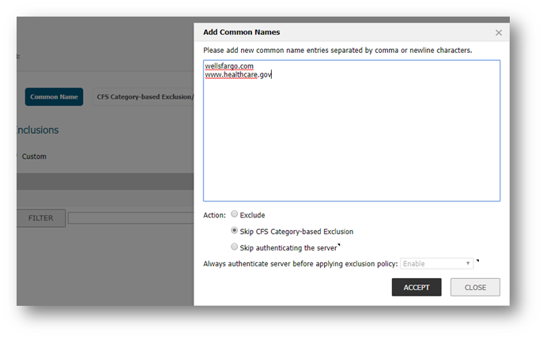543x339 pixels.
Task: Open the CFS Category-based Exclusion tab
Action: [144, 97]
